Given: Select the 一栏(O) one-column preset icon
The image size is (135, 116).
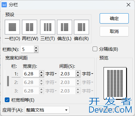Looking at the screenshot, I should (x=12, y=27).
